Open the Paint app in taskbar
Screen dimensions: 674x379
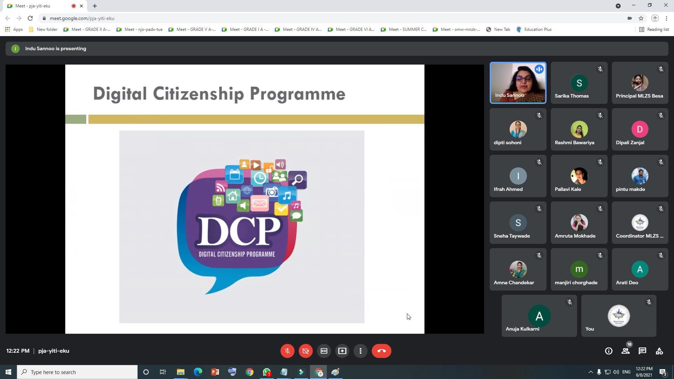coord(336,372)
